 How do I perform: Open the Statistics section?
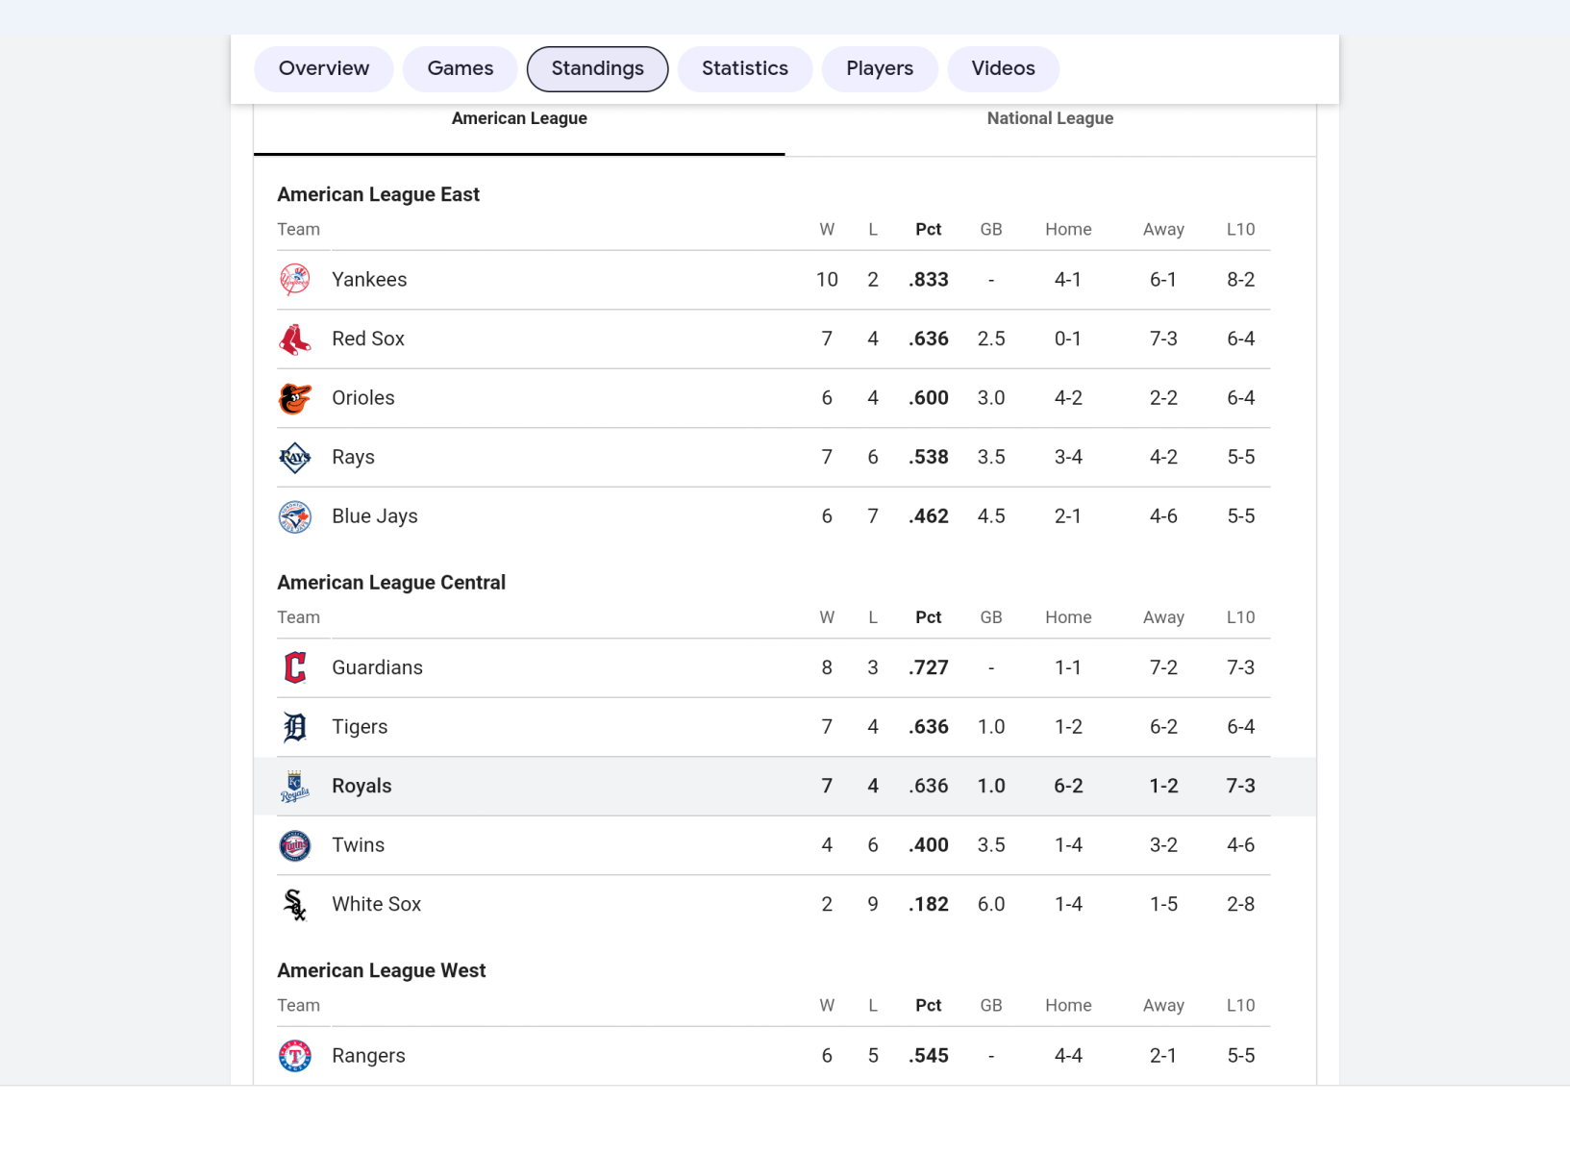[x=745, y=68]
